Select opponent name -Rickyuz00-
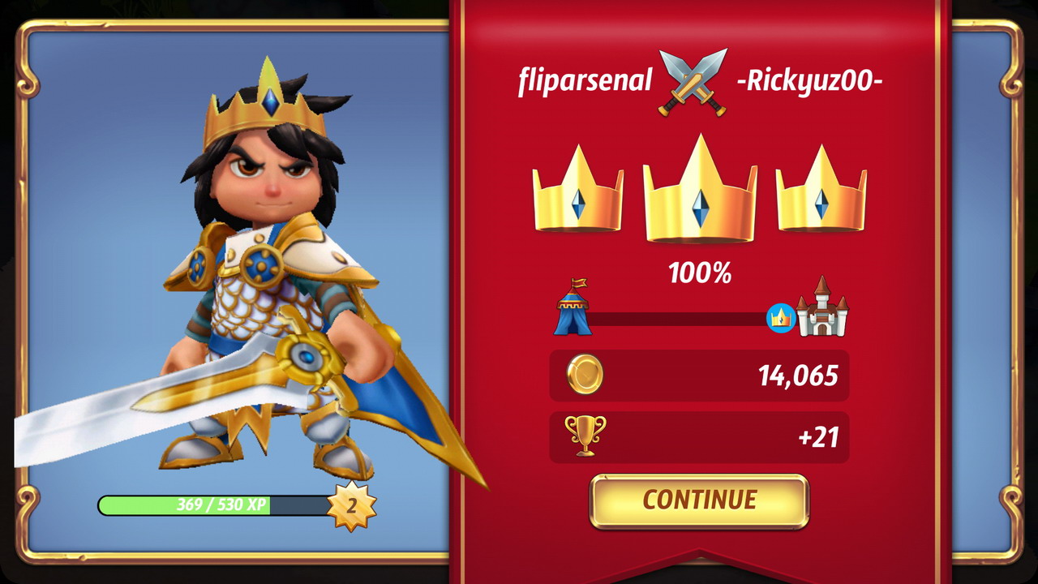The width and height of the screenshot is (1038, 584). (809, 81)
